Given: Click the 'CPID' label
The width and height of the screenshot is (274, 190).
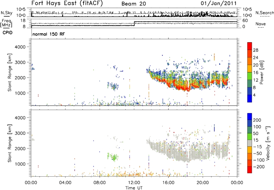Looking at the screenshot, I should (x=8, y=33).
